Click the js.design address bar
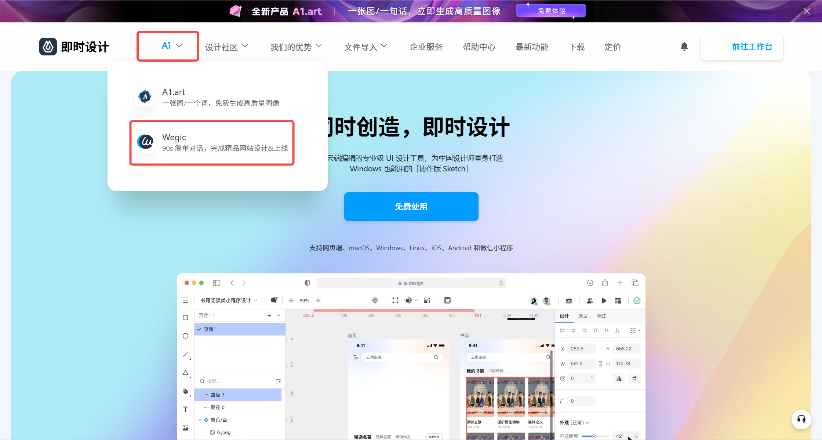Viewport: 822px width, 440px height. click(x=411, y=283)
